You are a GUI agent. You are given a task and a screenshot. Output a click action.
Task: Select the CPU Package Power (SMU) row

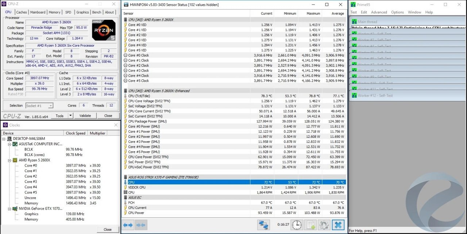coord(234,121)
